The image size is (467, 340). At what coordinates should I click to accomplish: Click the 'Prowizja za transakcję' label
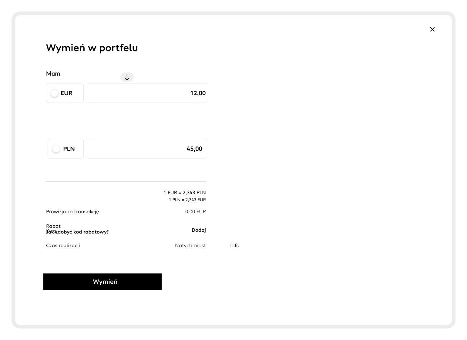tap(72, 212)
